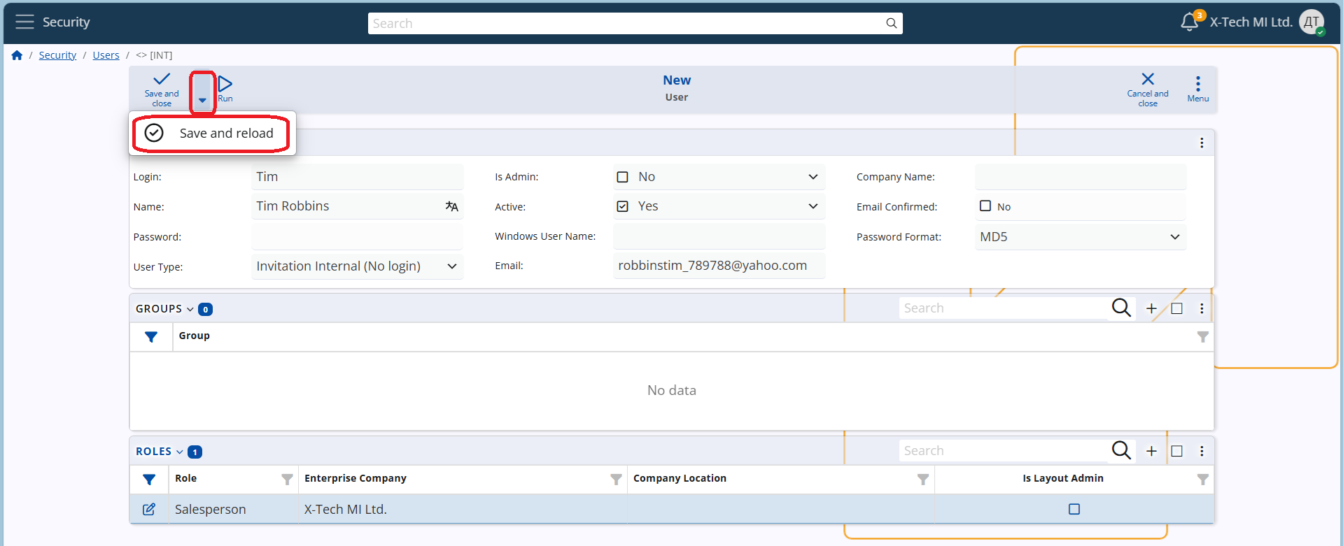Open user details panel options dots
Image resolution: width=1343 pixels, height=546 pixels.
1202,143
